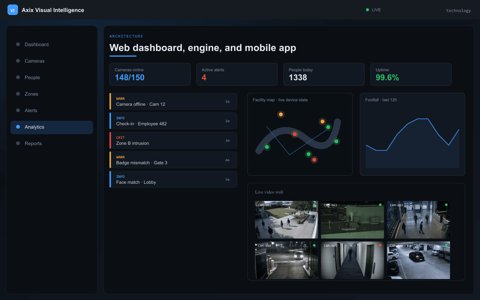Open the CAM-006 parking garage feed

418,260
